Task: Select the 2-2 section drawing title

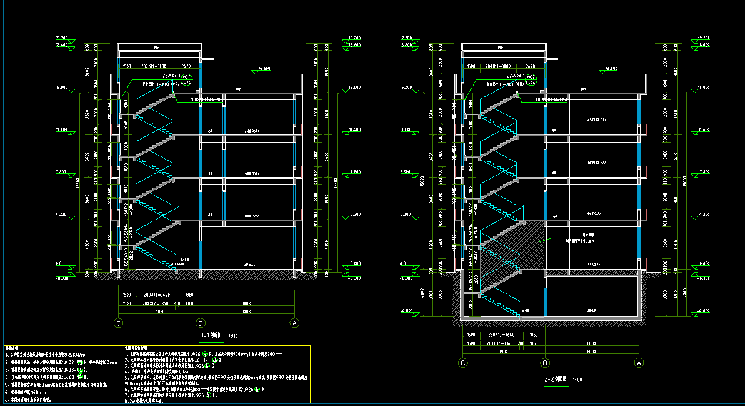Action: (x=554, y=379)
